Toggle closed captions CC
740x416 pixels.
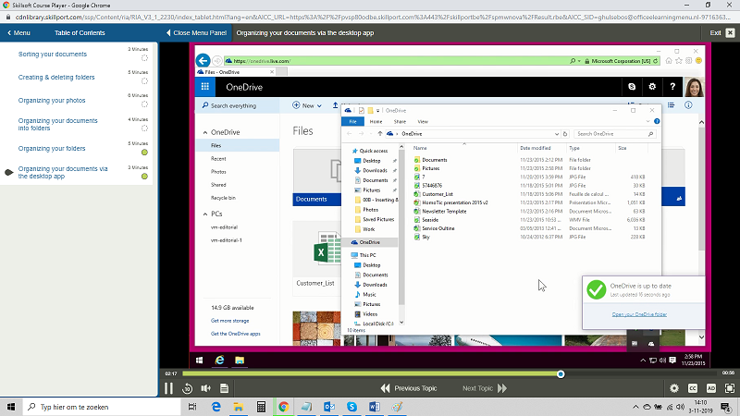pos(692,388)
